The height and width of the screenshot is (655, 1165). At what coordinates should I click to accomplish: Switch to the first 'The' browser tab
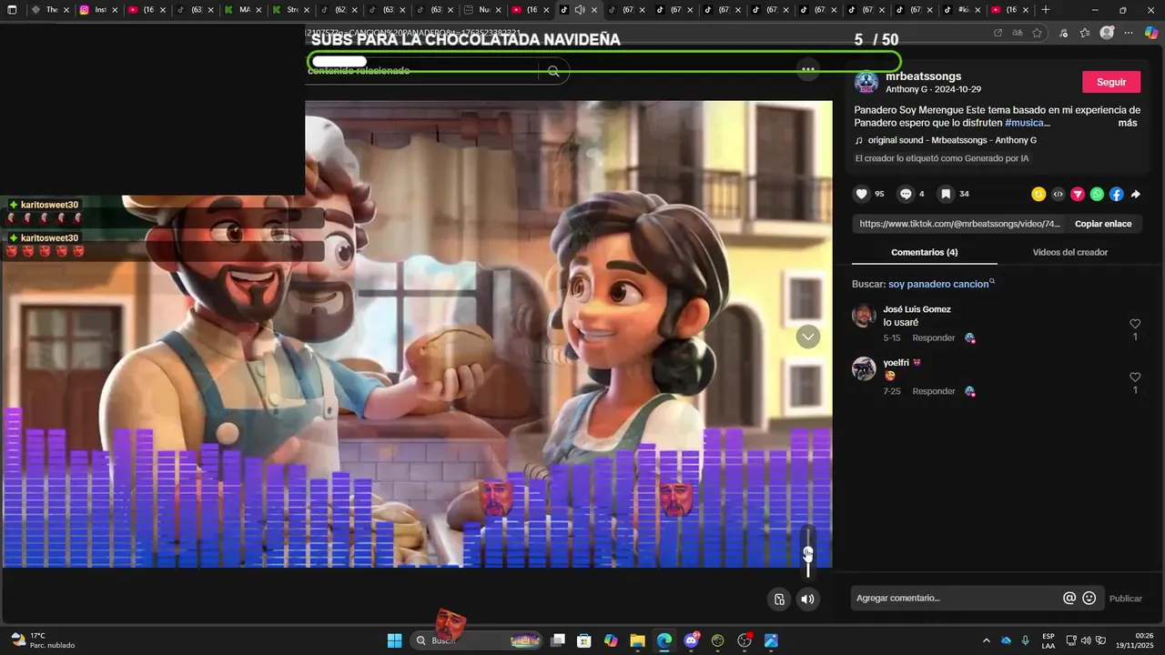click(x=50, y=10)
